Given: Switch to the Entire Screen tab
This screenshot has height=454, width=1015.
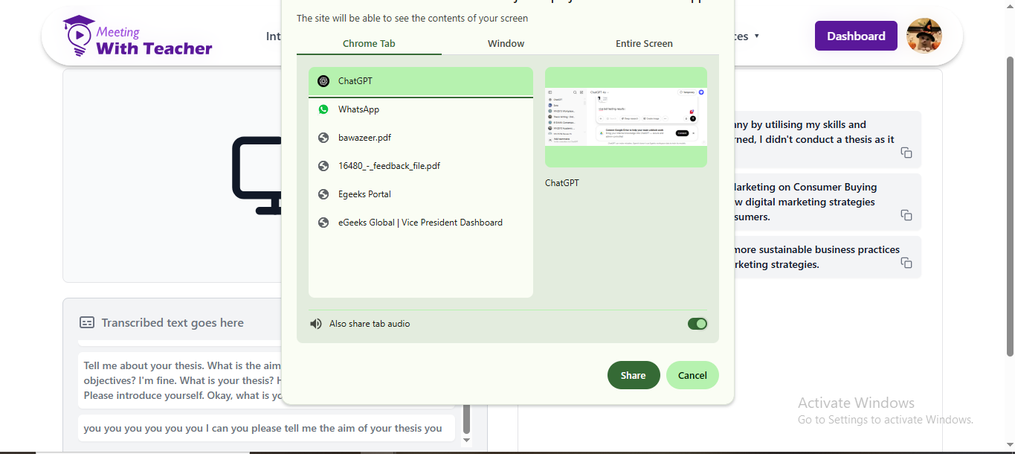Looking at the screenshot, I should (644, 43).
